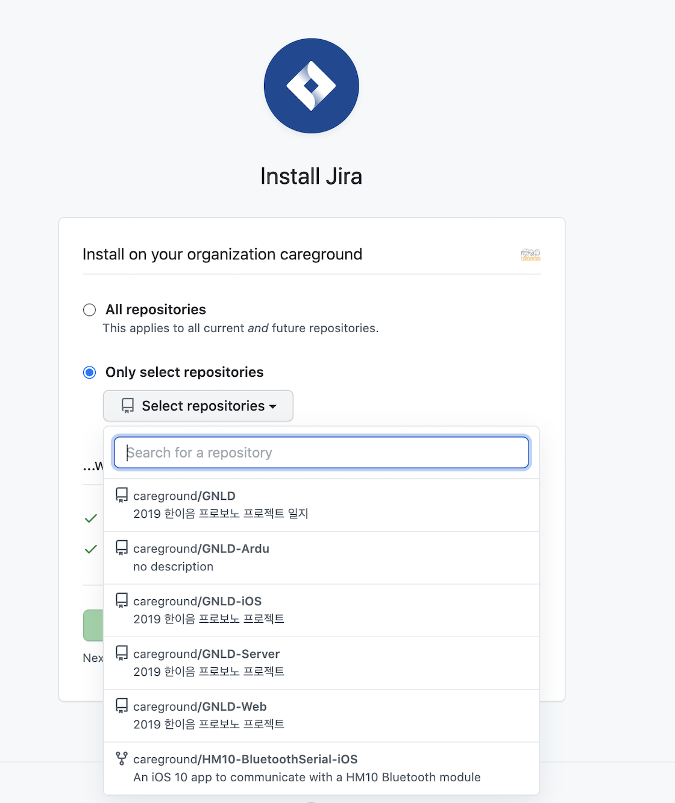
Task: Click the 'Install Jira' heading
Action: 311,177
